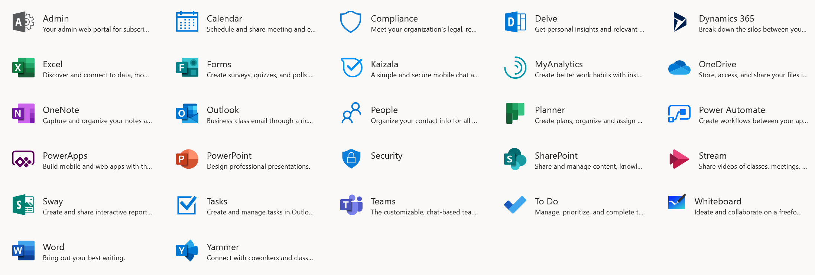Open the Kaizala title link
This screenshot has height=275, width=815.
point(384,64)
